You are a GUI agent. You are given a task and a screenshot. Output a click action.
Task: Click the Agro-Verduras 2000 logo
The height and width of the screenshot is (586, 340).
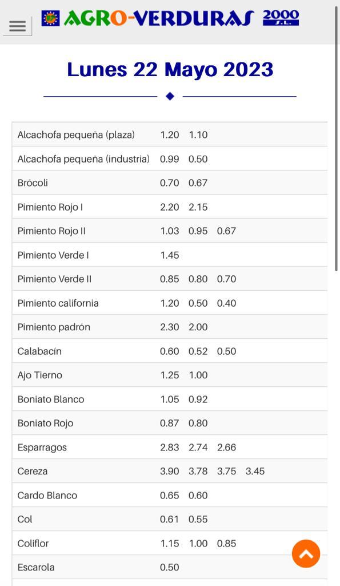[170, 18]
